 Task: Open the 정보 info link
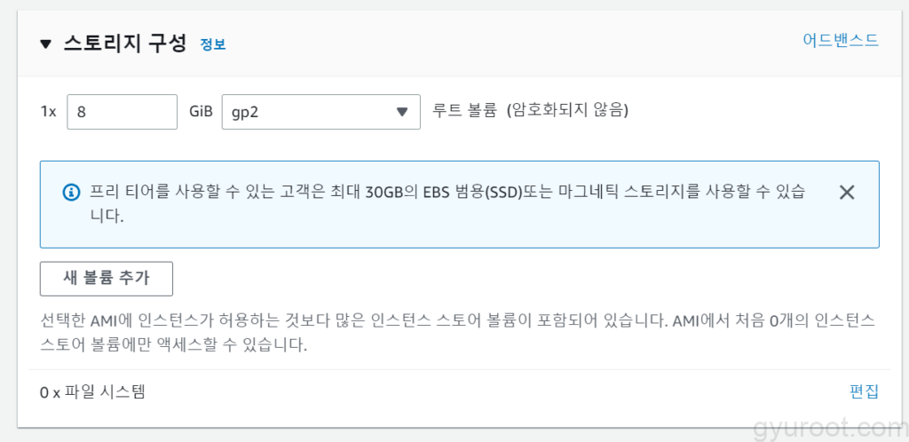[213, 44]
